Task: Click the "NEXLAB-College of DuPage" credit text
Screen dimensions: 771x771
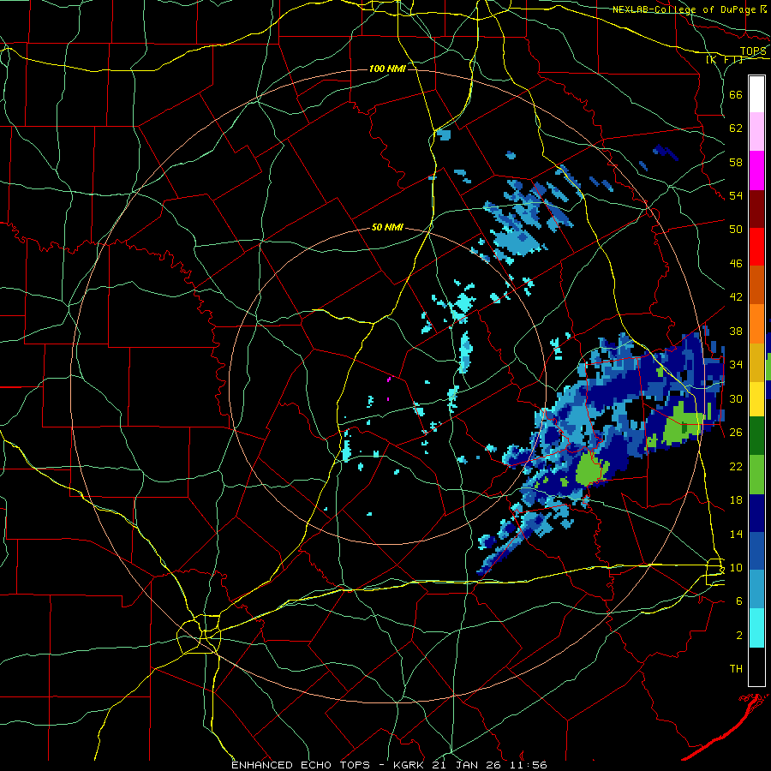Action: coord(684,9)
